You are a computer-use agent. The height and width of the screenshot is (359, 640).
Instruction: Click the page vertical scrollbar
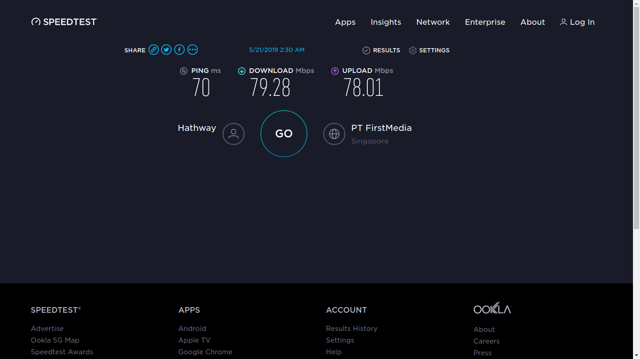tap(636, 117)
